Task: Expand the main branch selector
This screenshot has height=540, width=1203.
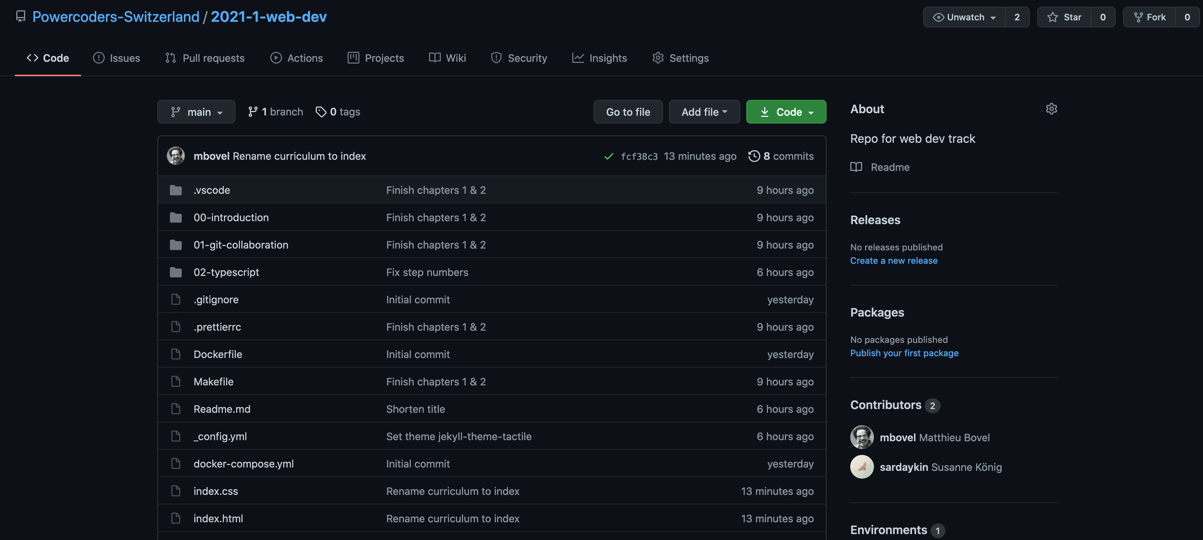Action: click(x=196, y=112)
